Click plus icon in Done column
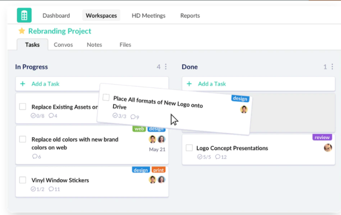 189,84
